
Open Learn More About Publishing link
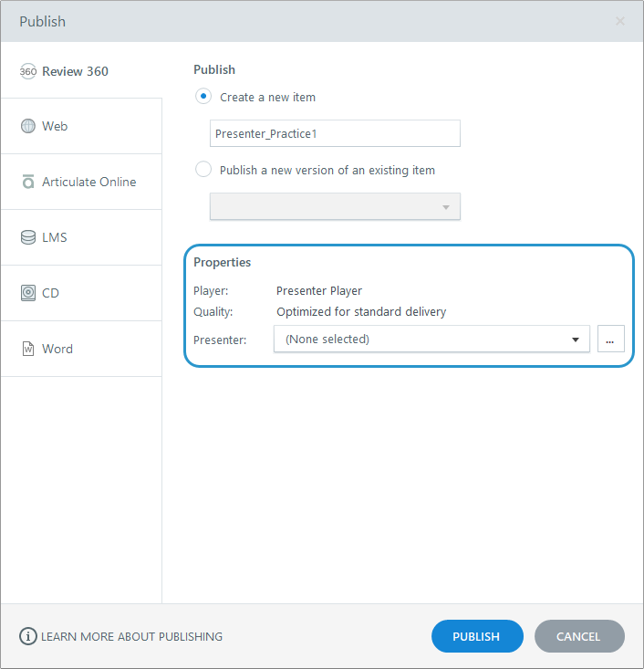pos(131,636)
